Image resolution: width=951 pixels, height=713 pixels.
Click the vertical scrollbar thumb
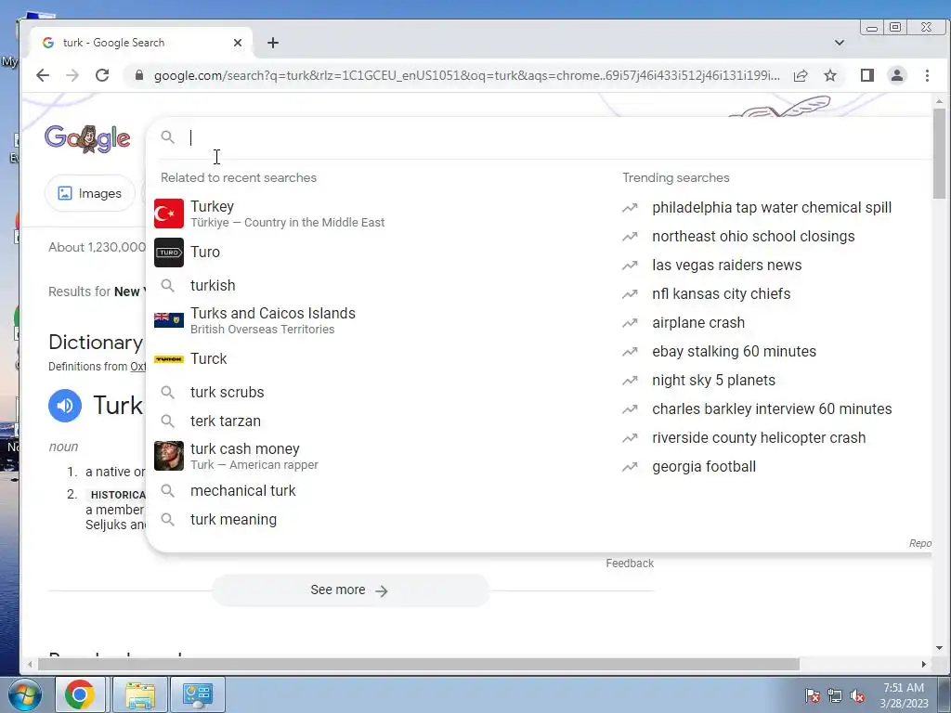click(940, 153)
